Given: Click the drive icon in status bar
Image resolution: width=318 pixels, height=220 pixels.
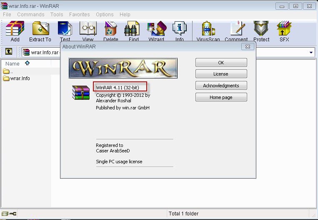Looking at the screenshot, I should tap(5, 214).
